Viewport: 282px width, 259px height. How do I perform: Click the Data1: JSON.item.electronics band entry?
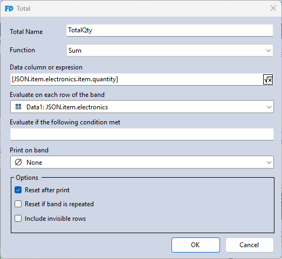[67, 107]
